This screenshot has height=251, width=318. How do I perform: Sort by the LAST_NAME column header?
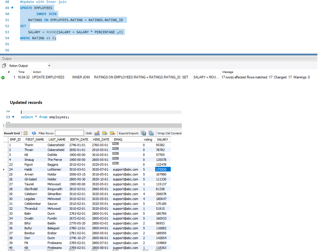point(57,139)
